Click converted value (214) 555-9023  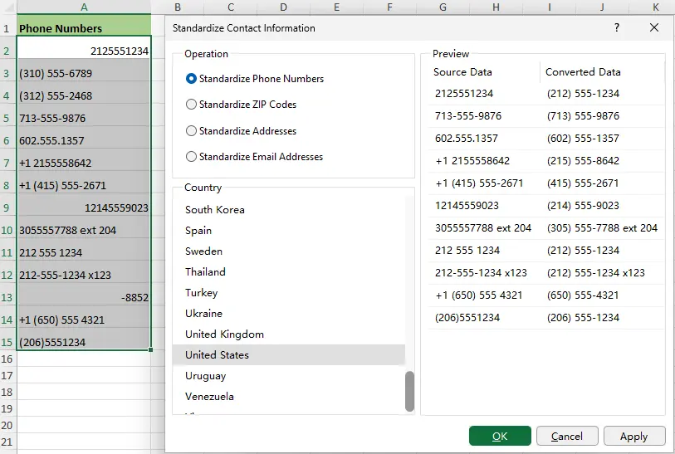click(x=583, y=205)
